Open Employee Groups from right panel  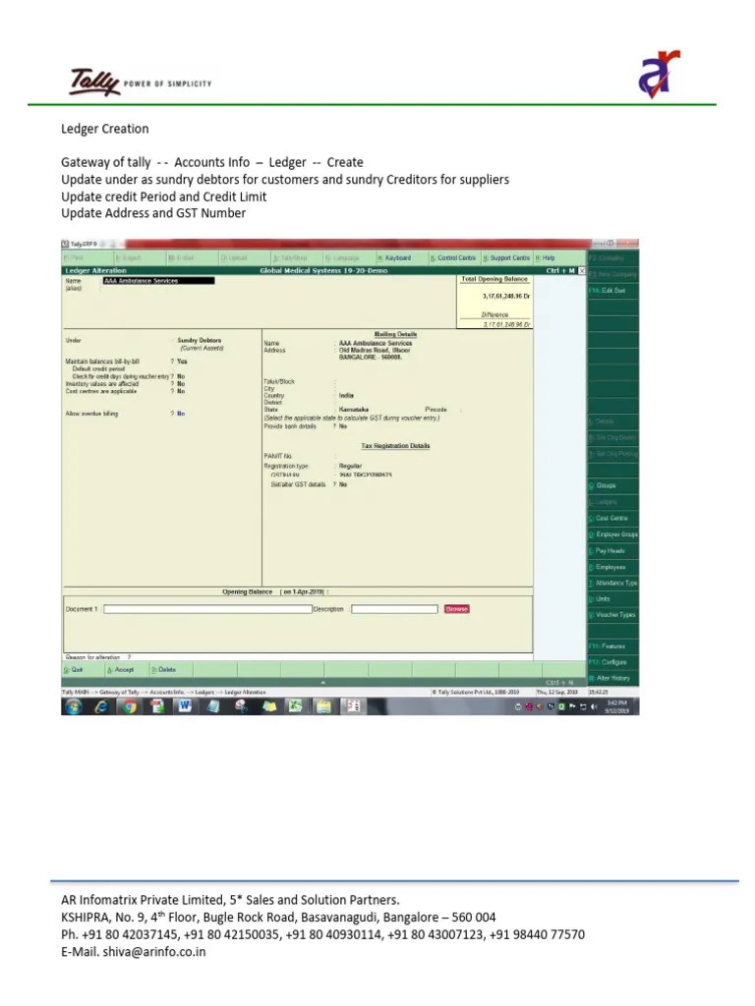[613, 534]
